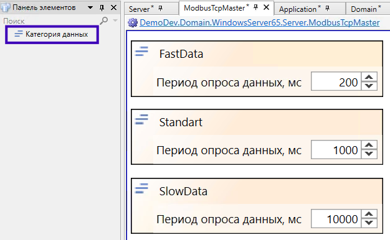The height and width of the screenshot is (240, 390).
Task: Pin the Server tab
Action: (161, 9)
